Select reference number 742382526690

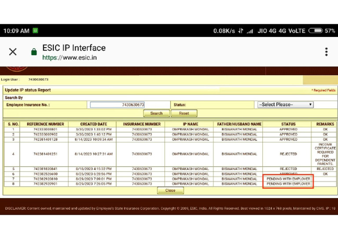[x=45, y=174]
